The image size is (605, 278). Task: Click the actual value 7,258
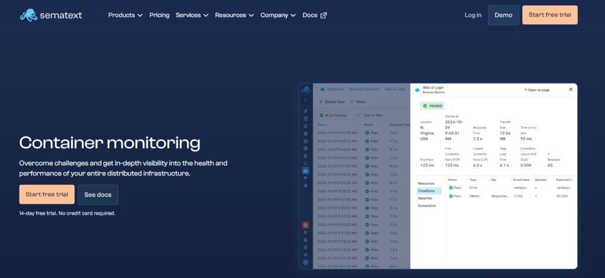(x=518, y=196)
